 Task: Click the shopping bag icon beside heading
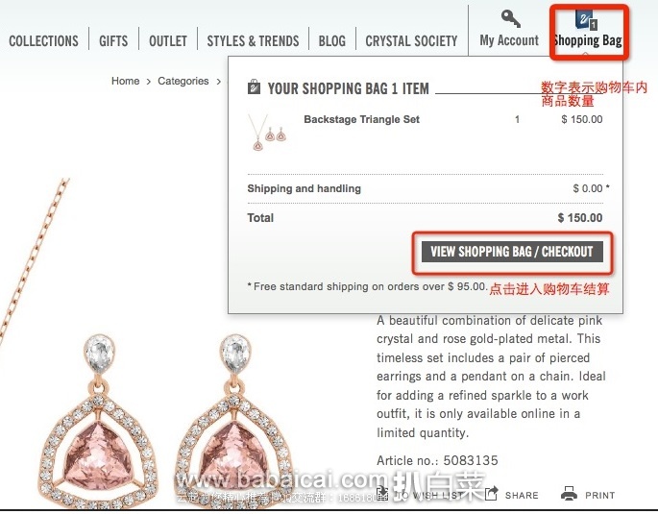[254, 86]
